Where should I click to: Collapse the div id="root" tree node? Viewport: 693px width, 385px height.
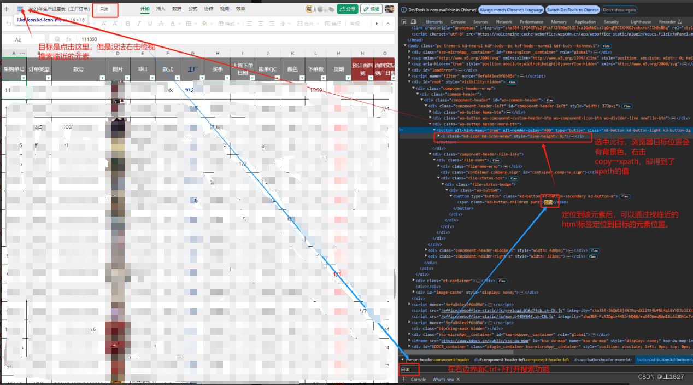409,82
